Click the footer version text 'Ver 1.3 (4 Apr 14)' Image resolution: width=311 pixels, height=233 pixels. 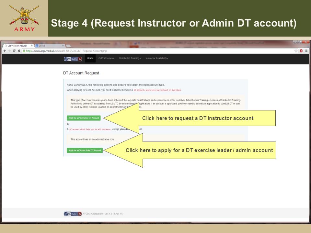tap(114, 214)
